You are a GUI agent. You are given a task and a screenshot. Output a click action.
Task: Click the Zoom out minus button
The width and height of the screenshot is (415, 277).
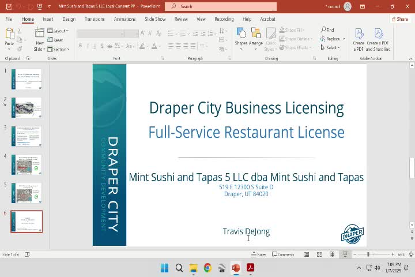click(x=355, y=254)
